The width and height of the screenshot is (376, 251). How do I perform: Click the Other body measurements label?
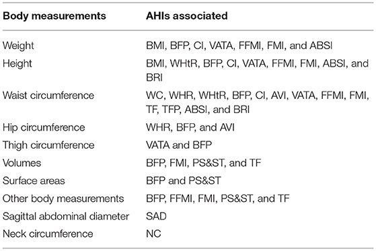pyautogui.click(x=63, y=199)
